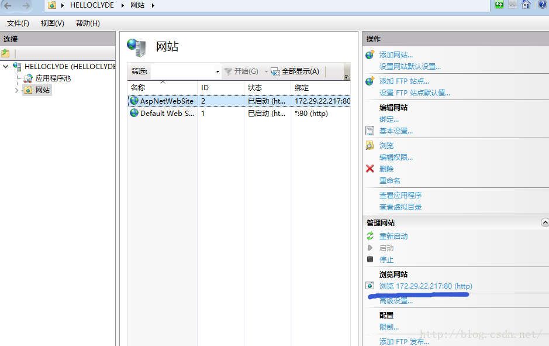Image resolution: width=549 pixels, height=346 pixels.
Task: Click the 全部显示 icon in the filter bar
Action: pos(275,71)
